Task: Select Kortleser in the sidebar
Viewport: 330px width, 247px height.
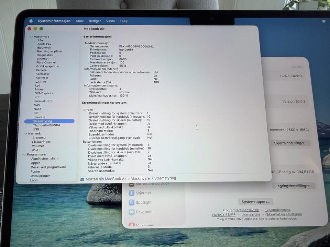Action: (x=42, y=78)
